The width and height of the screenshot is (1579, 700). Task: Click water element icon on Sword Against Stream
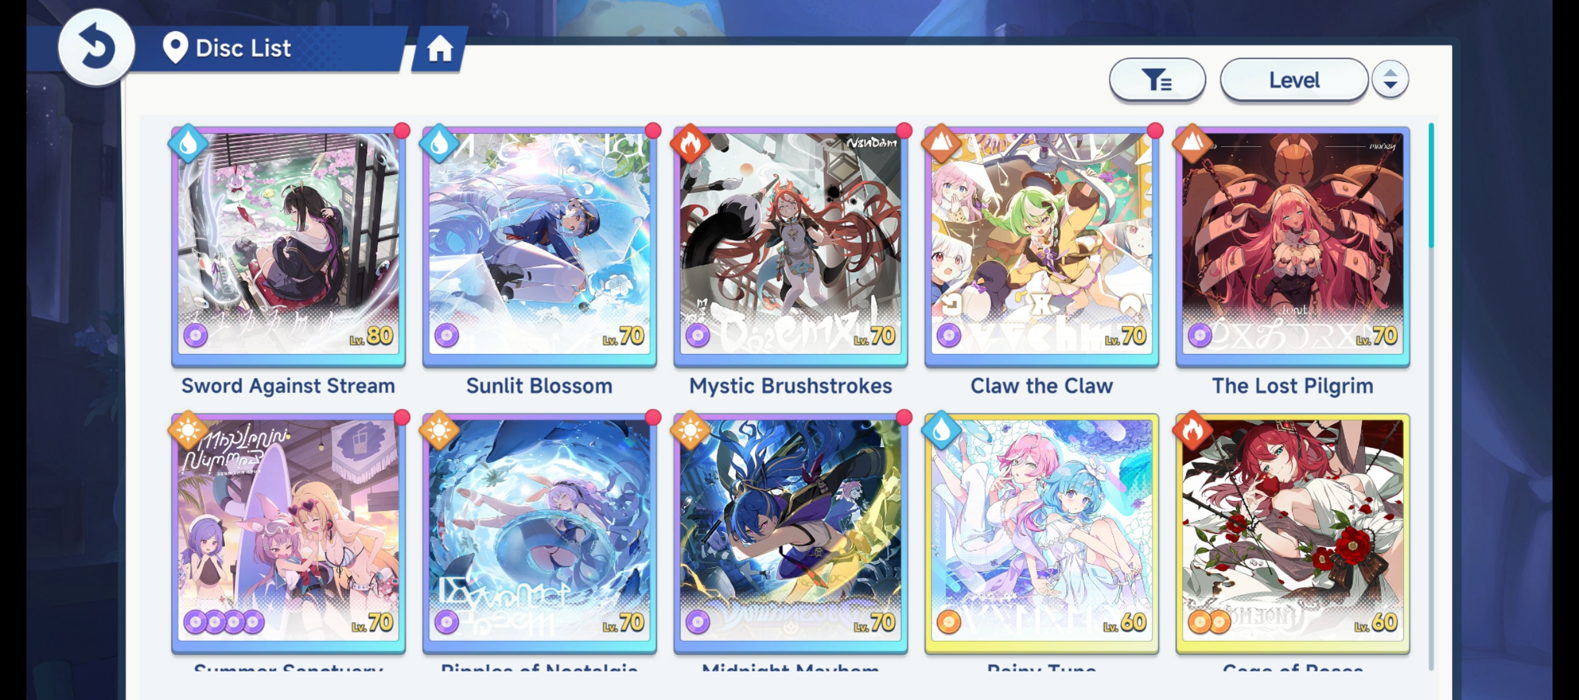coord(188,143)
